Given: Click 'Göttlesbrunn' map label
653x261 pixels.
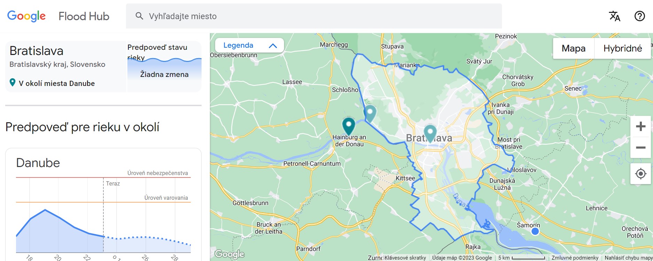Looking at the screenshot, I should click(250, 203).
